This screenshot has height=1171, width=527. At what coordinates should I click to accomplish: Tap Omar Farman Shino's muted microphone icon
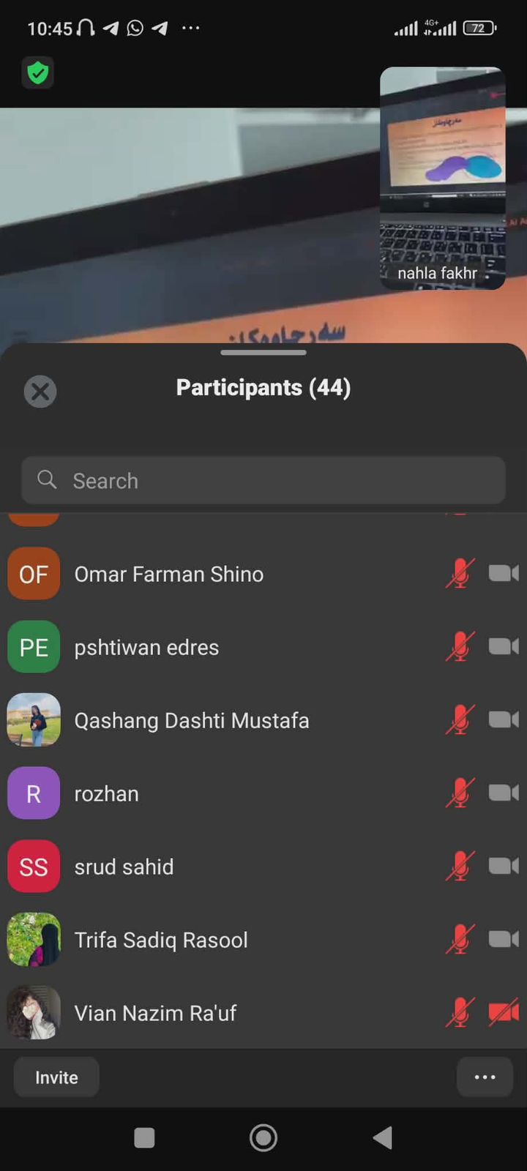pos(460,574)
